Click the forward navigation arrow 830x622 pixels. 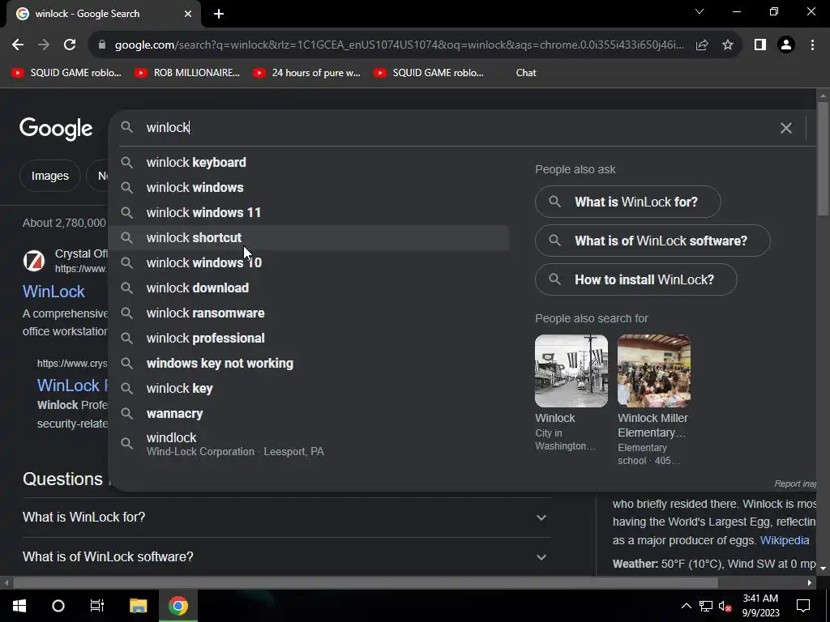coord(44,45)
